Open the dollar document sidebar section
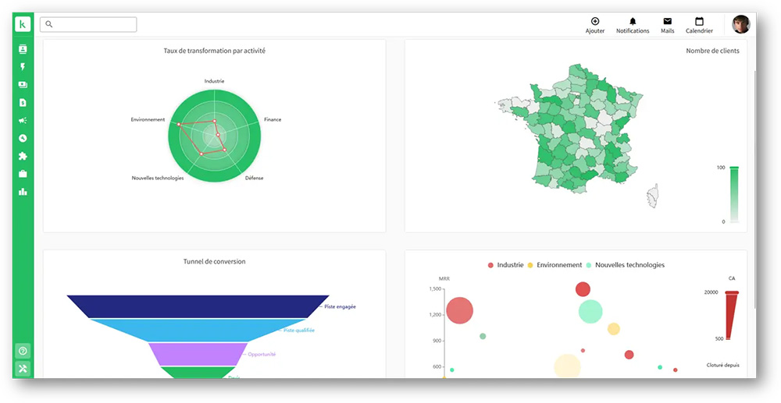Screen dimensions: 781x403 pos(23,102)
